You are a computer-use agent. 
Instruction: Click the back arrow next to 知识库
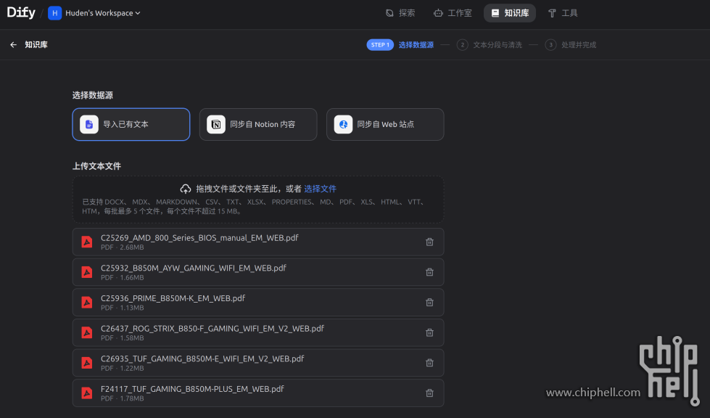coord(13,44)
